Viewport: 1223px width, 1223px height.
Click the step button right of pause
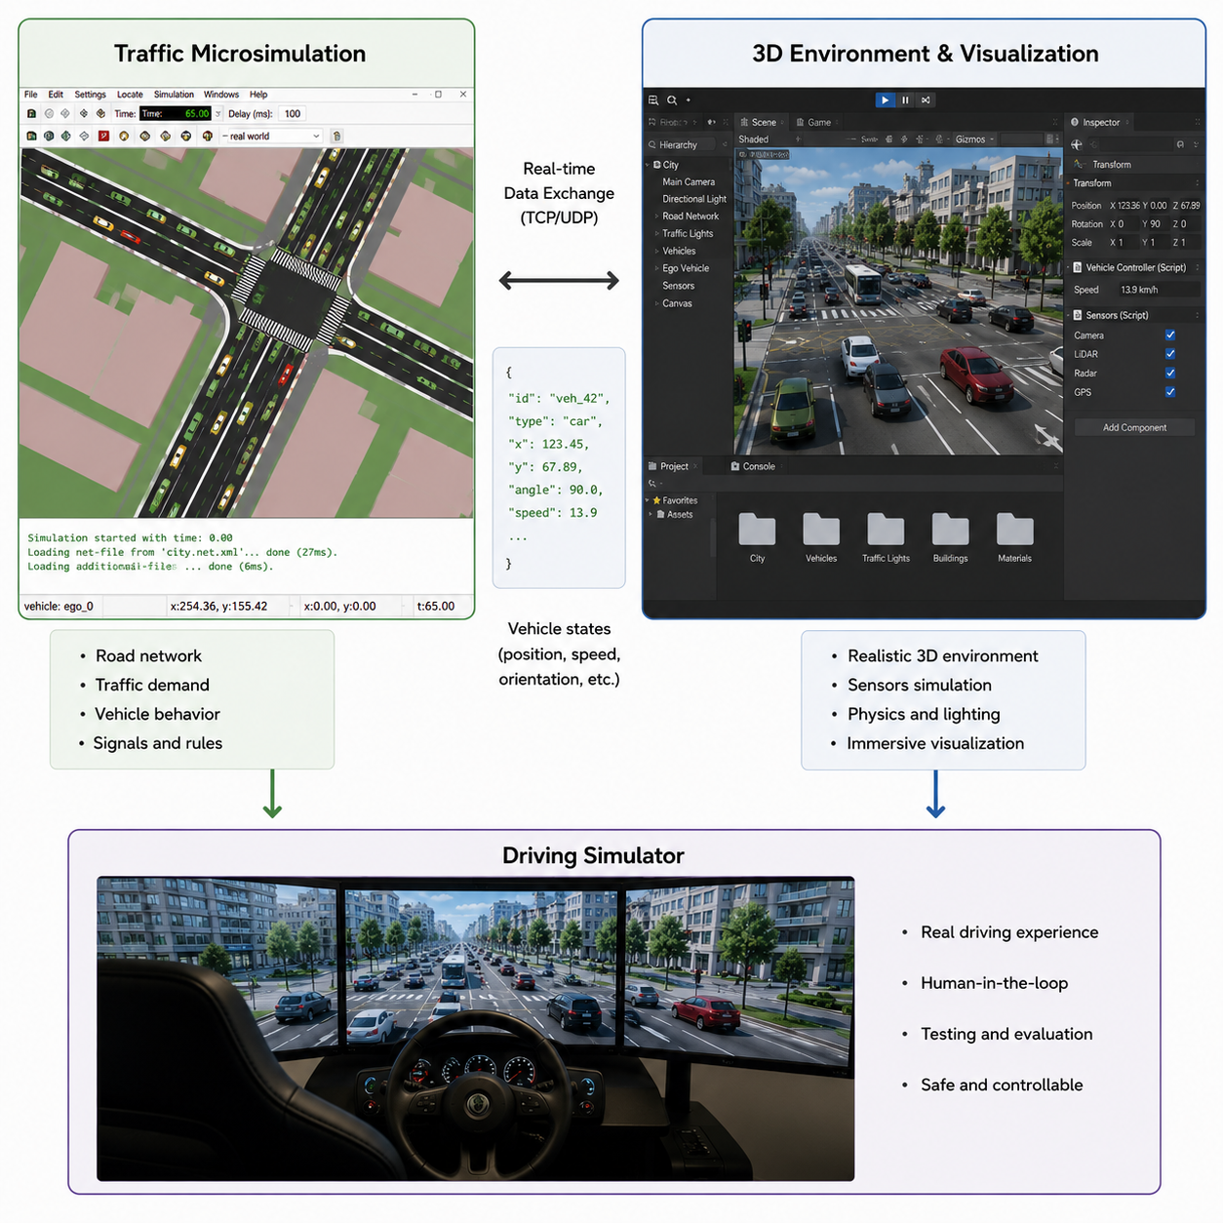click(926, 99)
